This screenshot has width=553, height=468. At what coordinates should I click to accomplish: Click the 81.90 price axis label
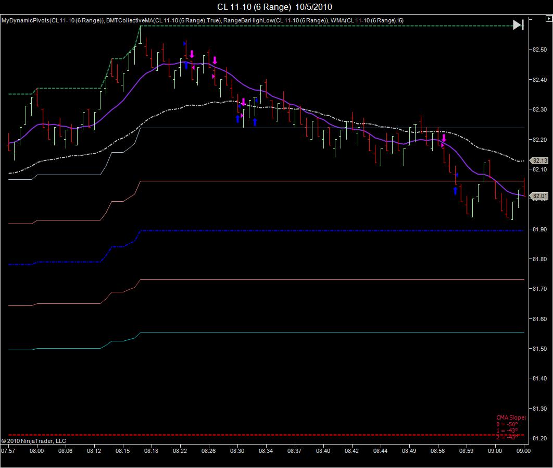pos(539,229)
